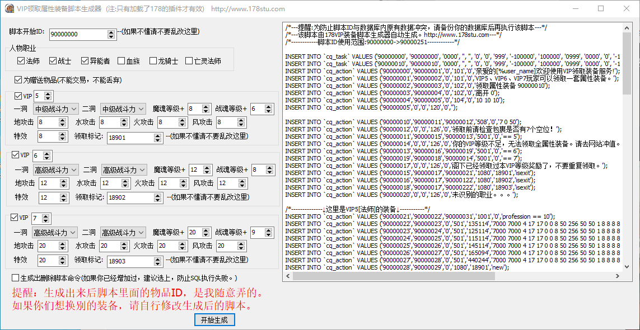Click the red text '提醒：生成出来后脚本里面的物品ID'
Viewport: 640px width, 330px height.
click(x=137, y=293)
